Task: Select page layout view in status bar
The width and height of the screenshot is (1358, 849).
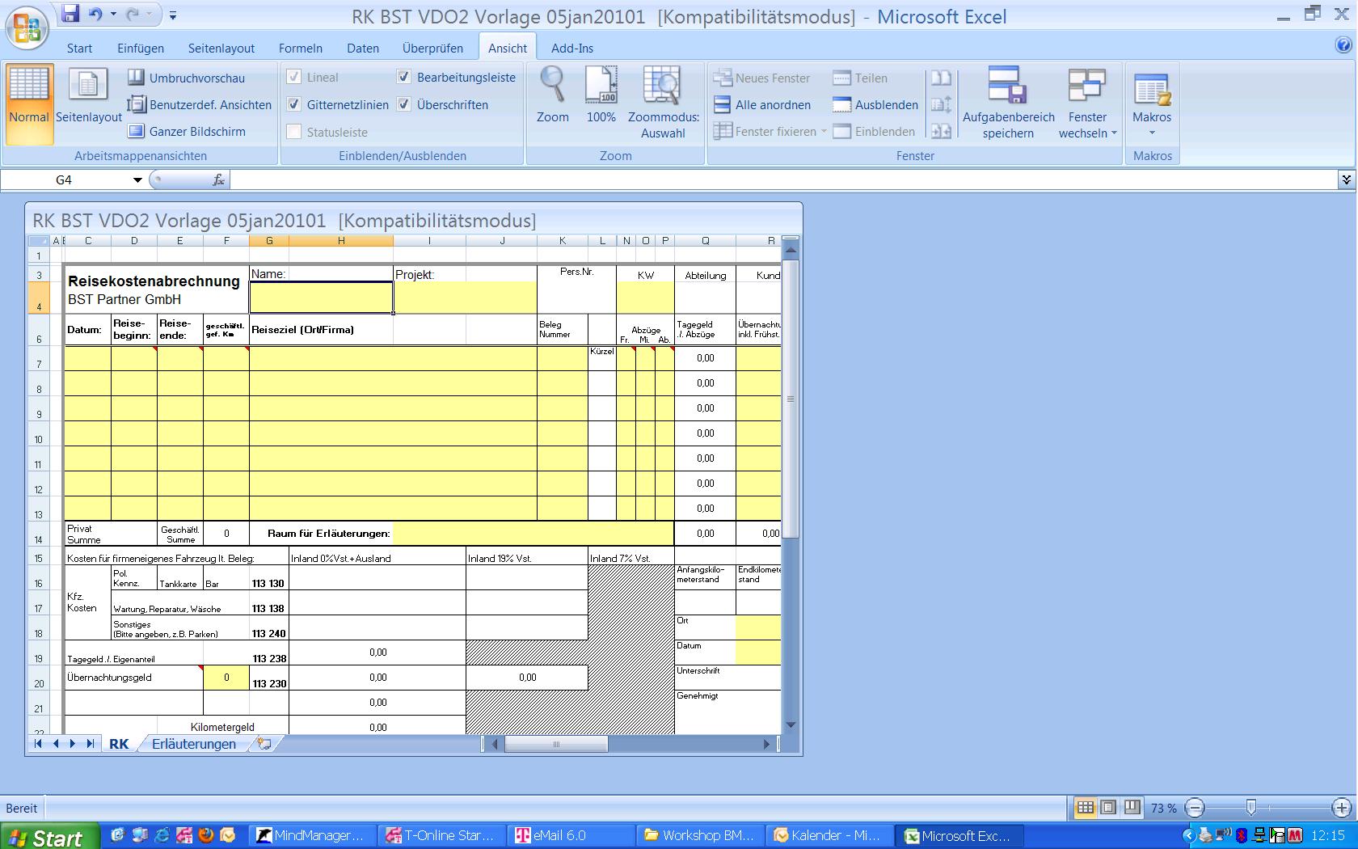Action: [x=1109, y=807]
